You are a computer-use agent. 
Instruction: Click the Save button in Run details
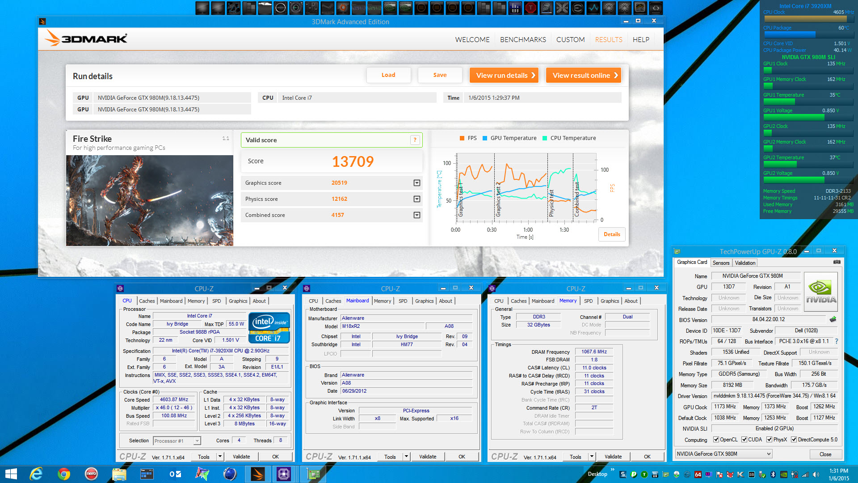[440, 75]
